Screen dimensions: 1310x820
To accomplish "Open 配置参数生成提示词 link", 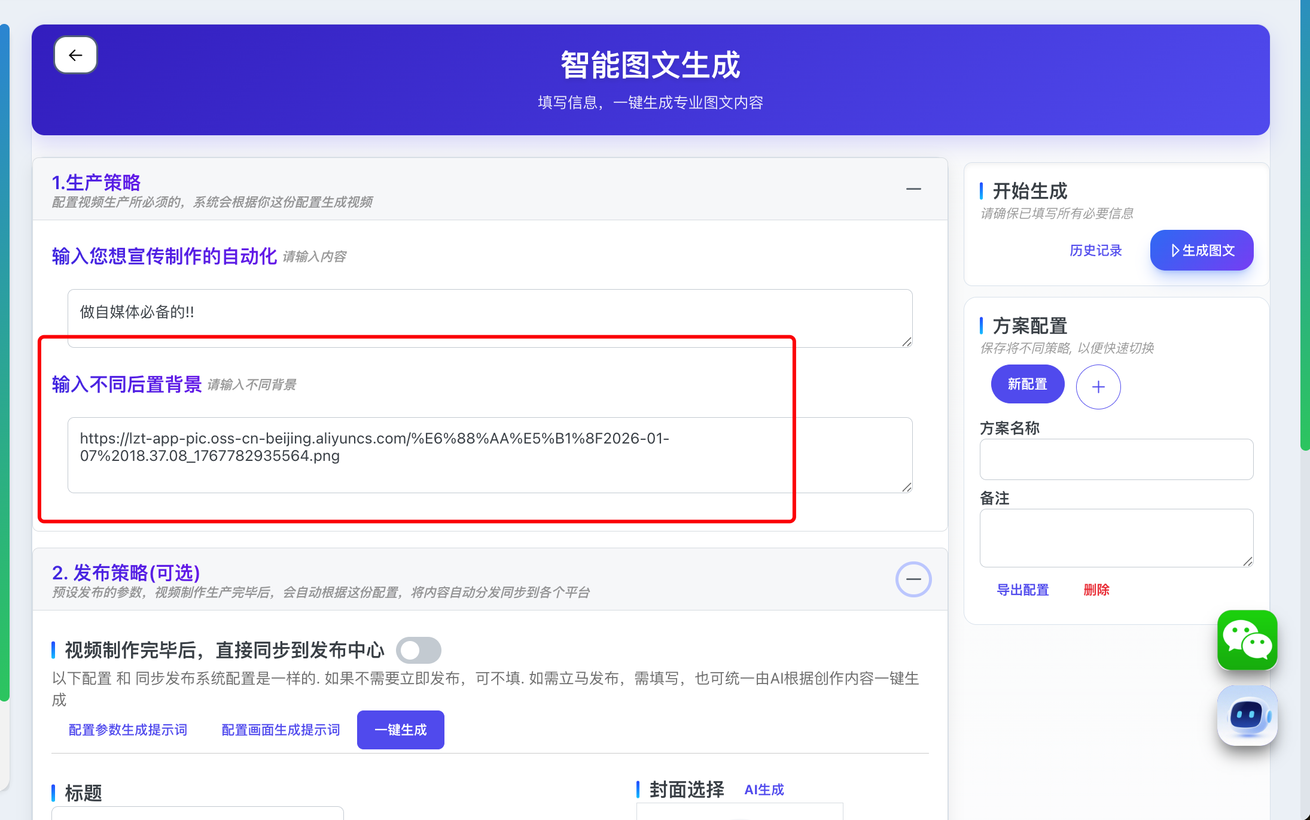I will 127,730.
